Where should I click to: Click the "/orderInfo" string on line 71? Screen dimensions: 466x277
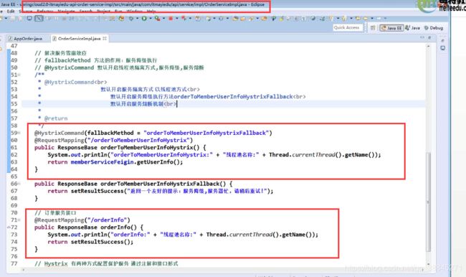[x=107, y=220]
